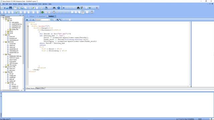214x120 pixels.
Task: Select order.pipeline in the project tree
Action: [x=15, y=22]
